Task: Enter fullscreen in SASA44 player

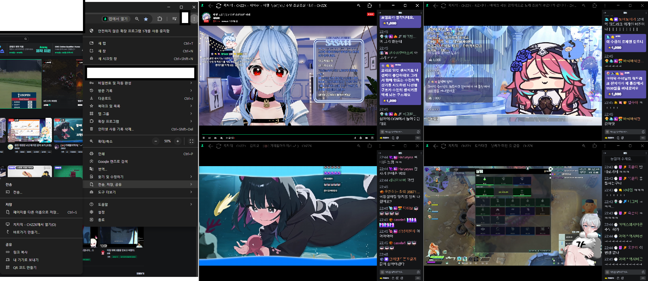Action: tap(372, 138)
